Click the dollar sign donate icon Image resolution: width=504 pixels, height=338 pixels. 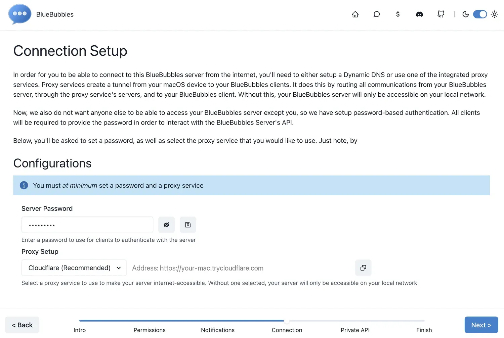pos(398,14)
